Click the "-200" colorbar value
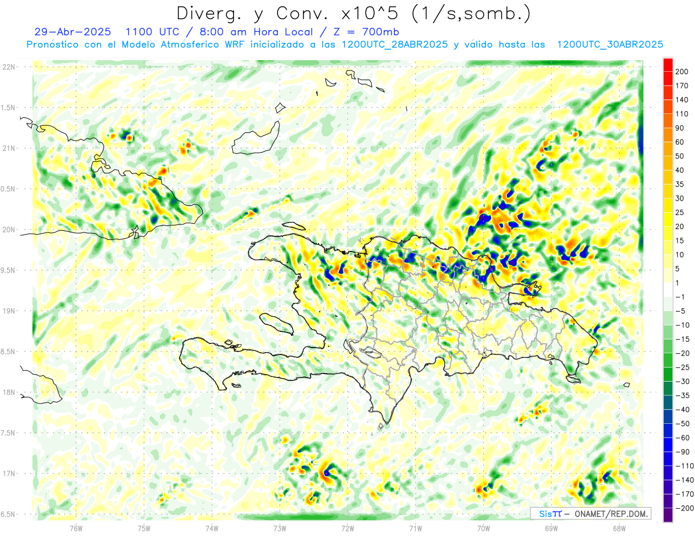This screenshot has width=695, height=536. point(685,508)
